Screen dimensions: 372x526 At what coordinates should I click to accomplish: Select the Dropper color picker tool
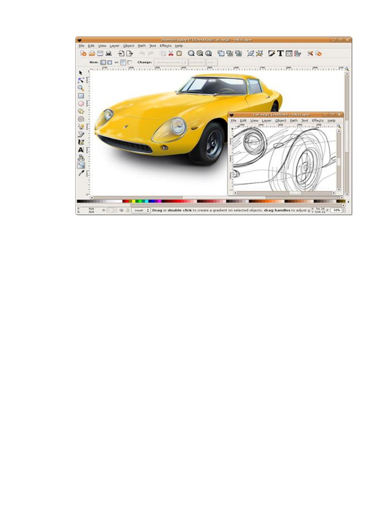81,173
